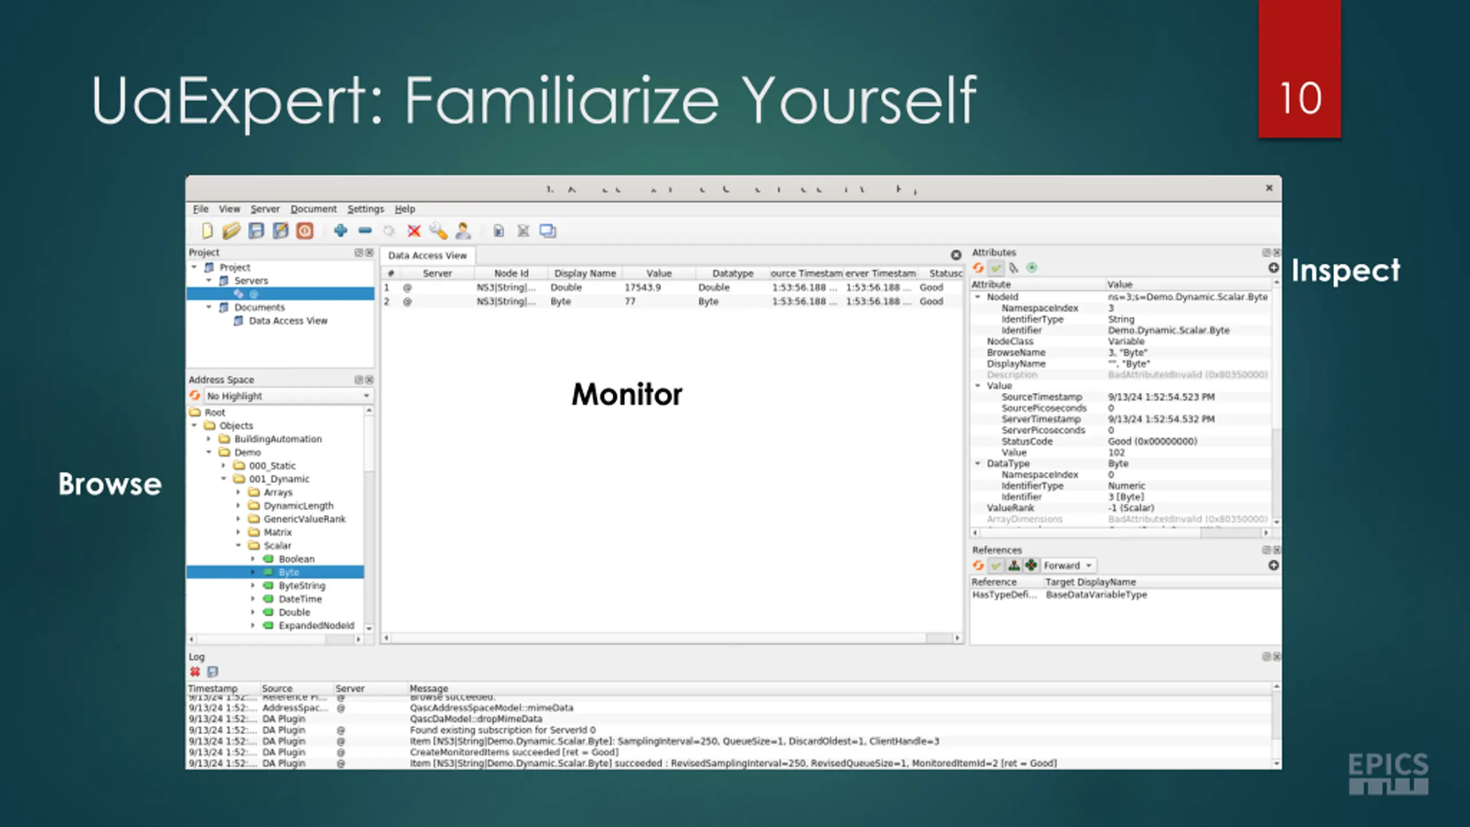Image resolution: width=1470 pixels, height=827 pixels.
Task: Sort by the Datatype column header
Action: [x=732, y=273]
